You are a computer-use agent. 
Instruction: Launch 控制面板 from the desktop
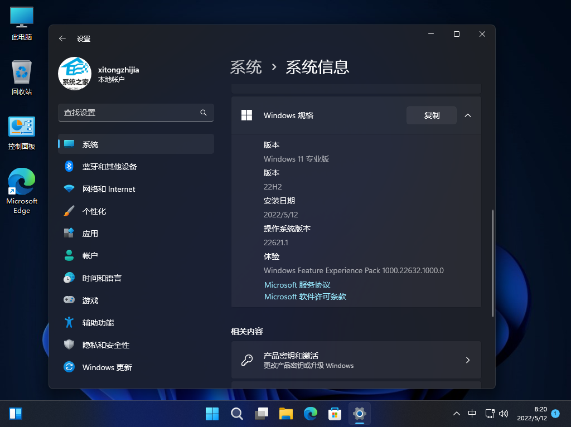coord(21,132)
